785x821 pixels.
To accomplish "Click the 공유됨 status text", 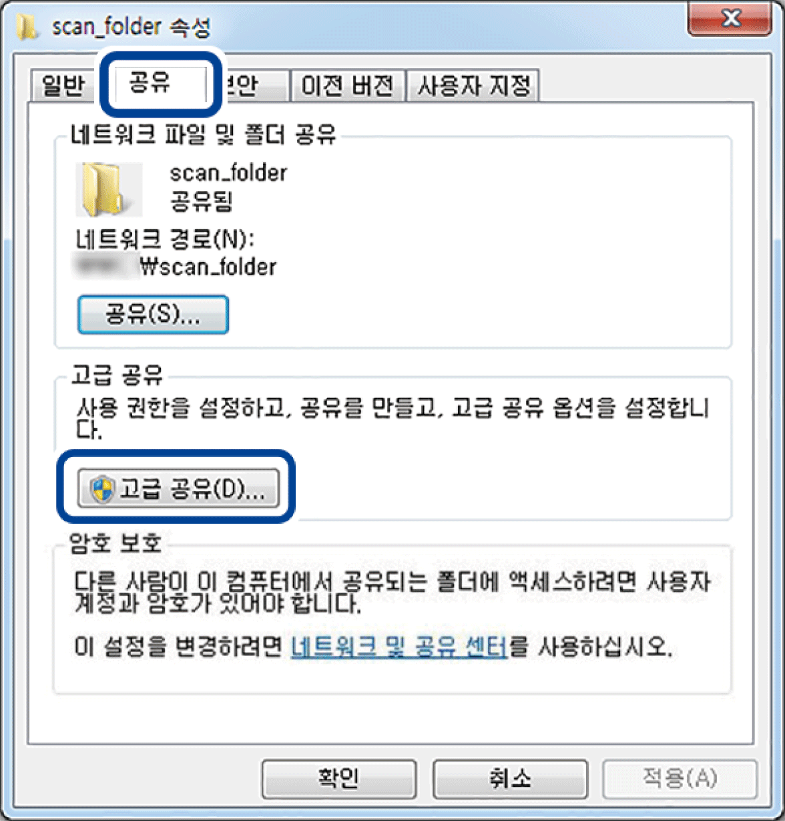I will click(202, 202).
